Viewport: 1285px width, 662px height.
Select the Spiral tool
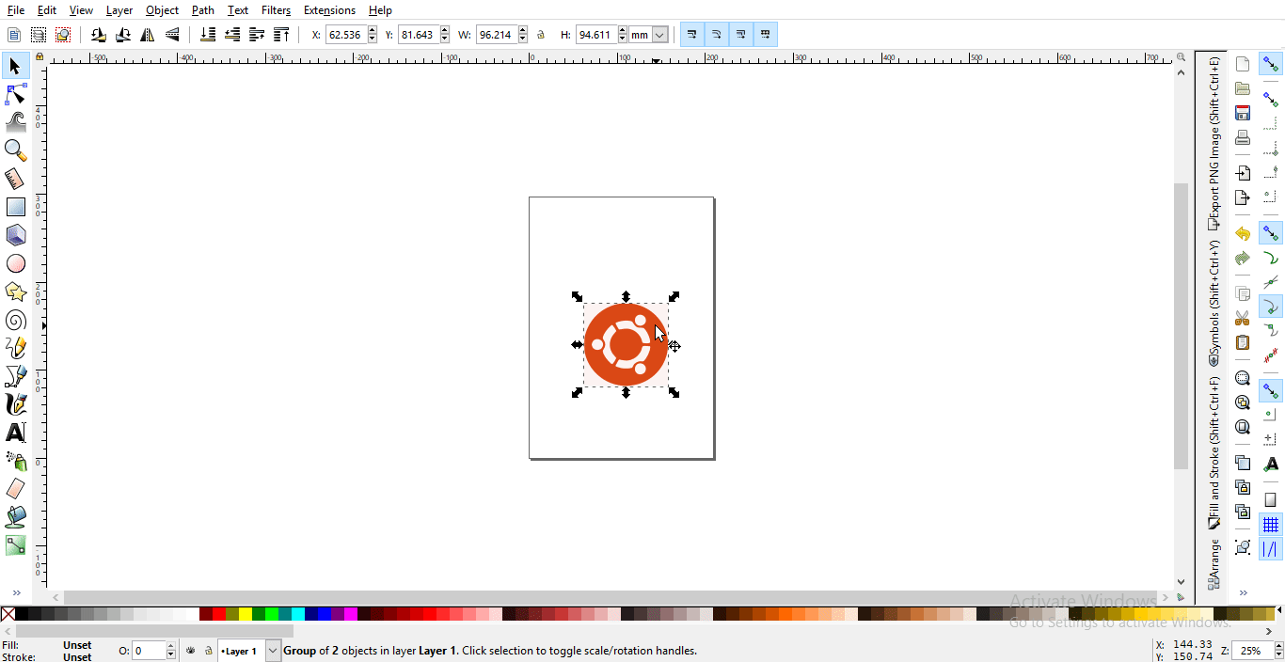15,320
